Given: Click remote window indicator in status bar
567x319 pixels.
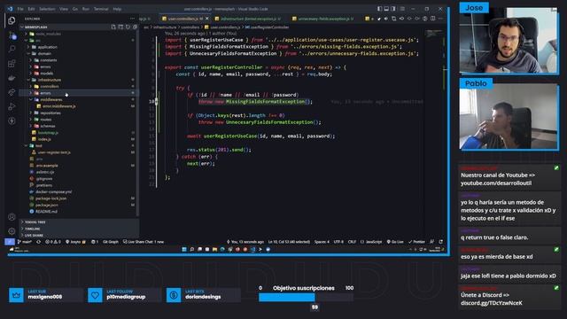Looking at the screenshot, I should pyautogui.click(x=10, y=242).
